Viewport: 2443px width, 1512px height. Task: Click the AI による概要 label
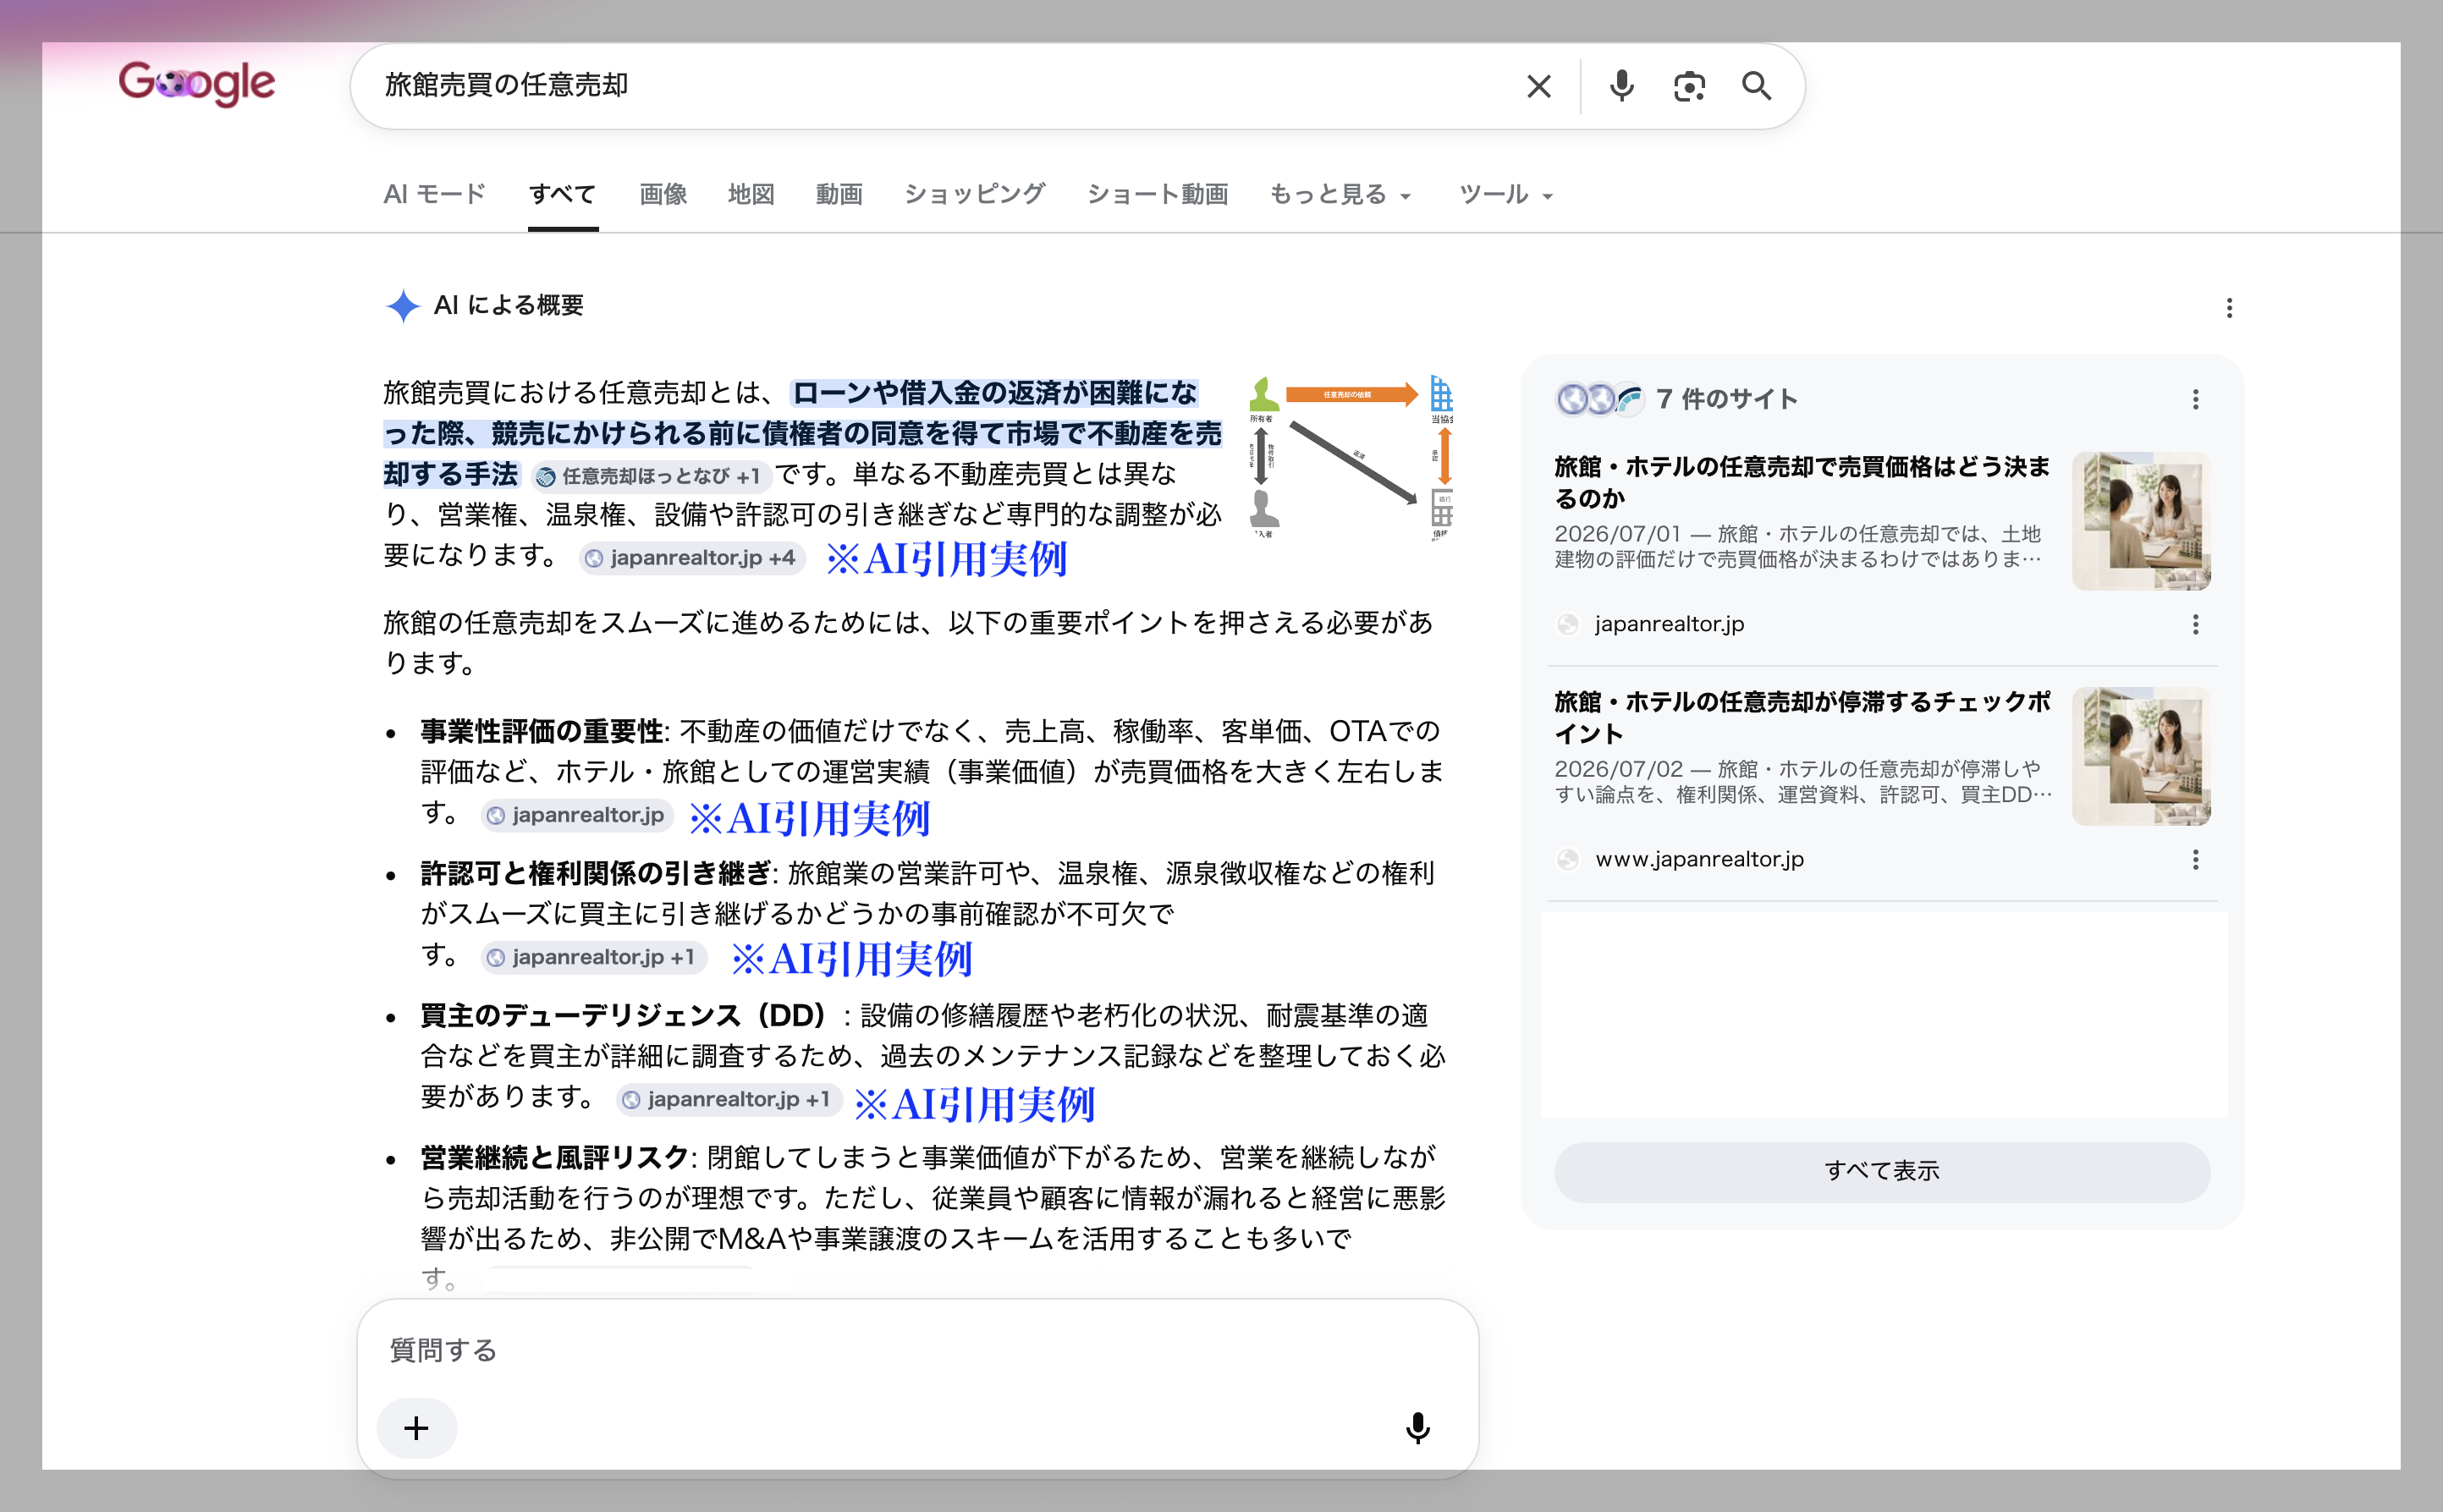tap(508, 305)
